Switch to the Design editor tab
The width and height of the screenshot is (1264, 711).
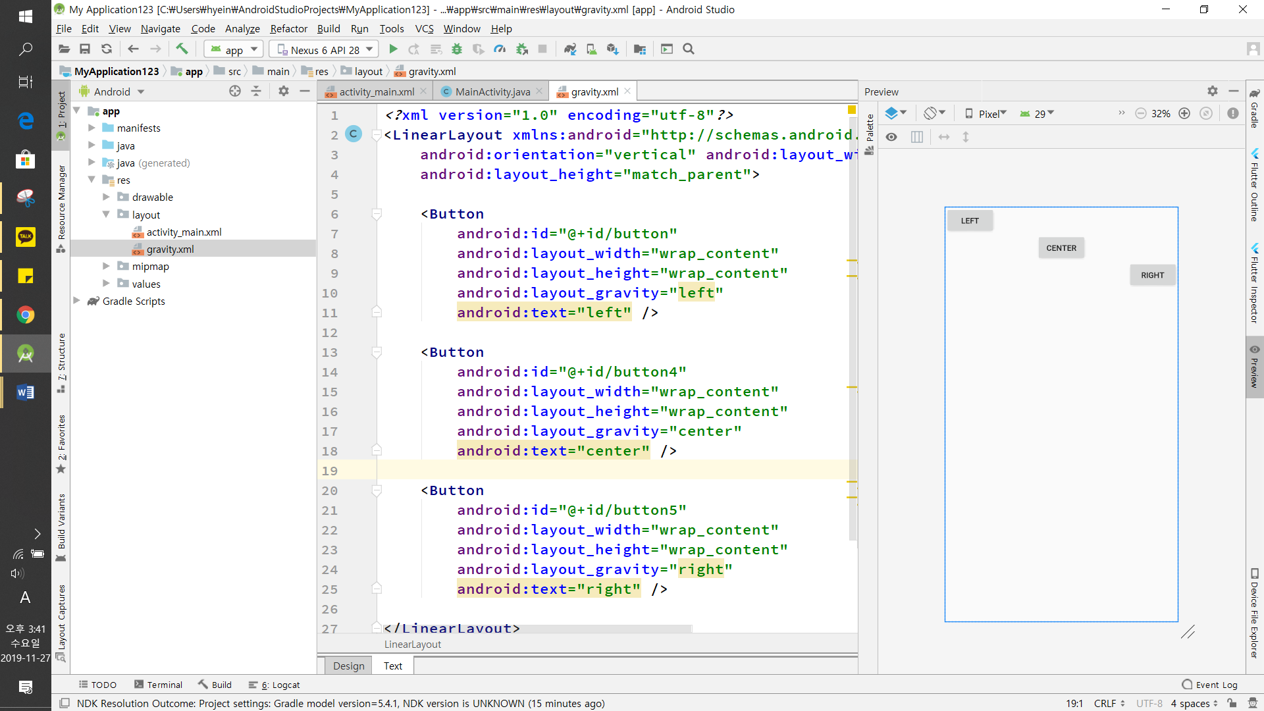click(x=348, y=666)
